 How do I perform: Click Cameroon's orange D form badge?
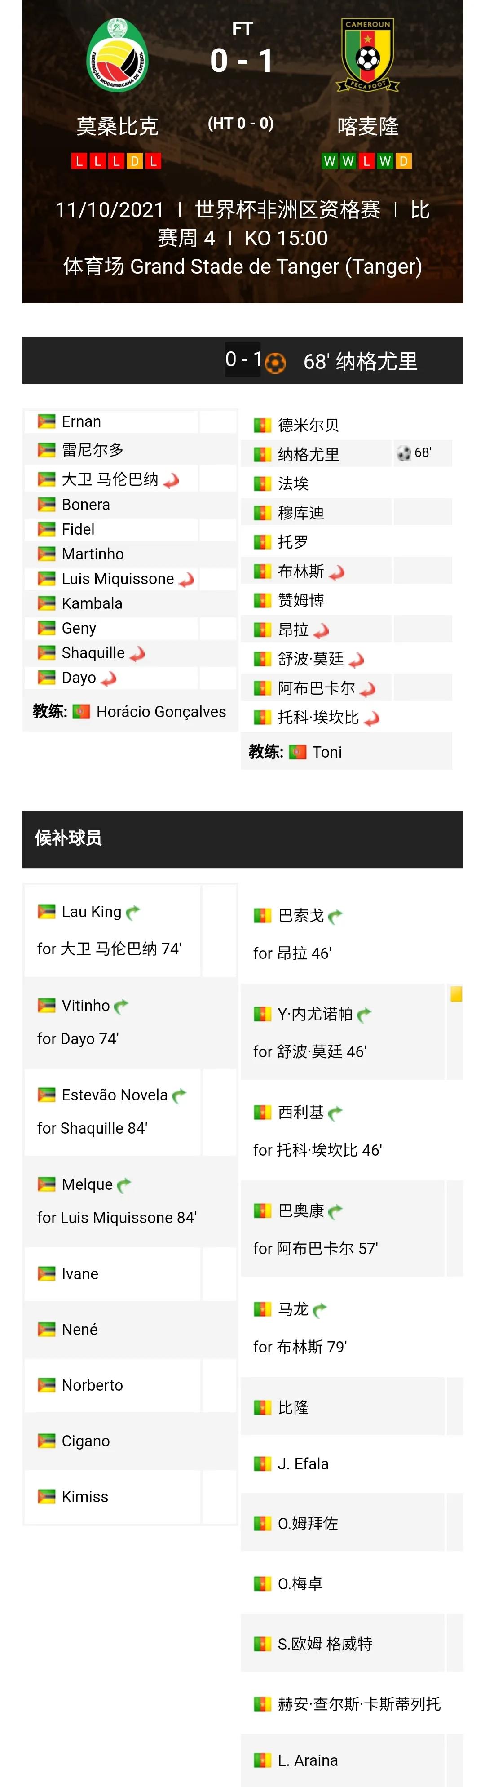click(x=403, y=161)
